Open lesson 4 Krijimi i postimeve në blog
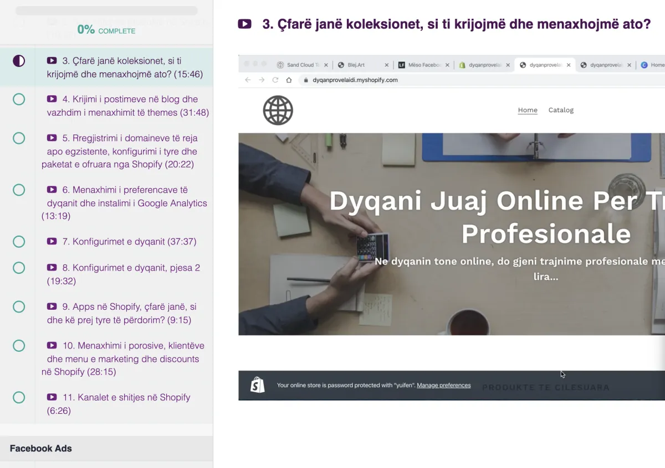The image size is (665, 468). tap(106, 106)
